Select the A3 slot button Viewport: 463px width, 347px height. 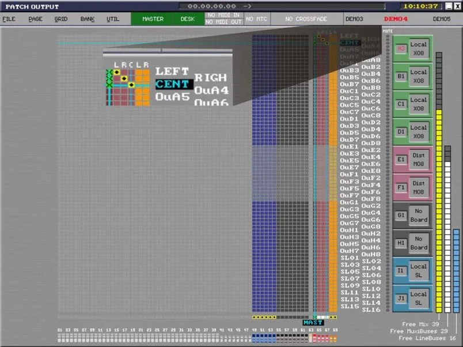click(401, 48)
